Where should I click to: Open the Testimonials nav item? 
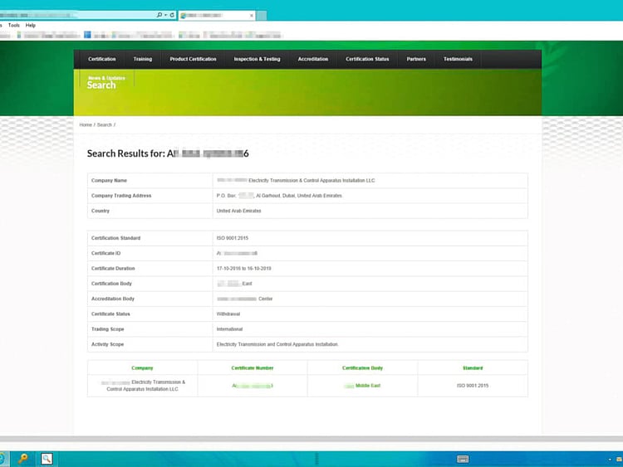point(458,59)
